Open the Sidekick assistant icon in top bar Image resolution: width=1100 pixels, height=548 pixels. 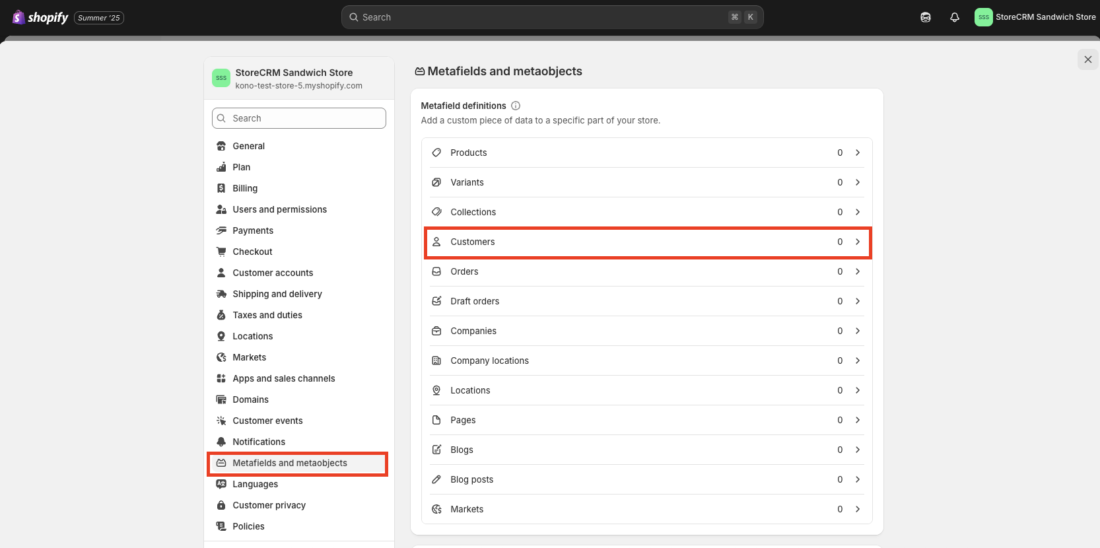pyautogui.click(x=926, y=17)
